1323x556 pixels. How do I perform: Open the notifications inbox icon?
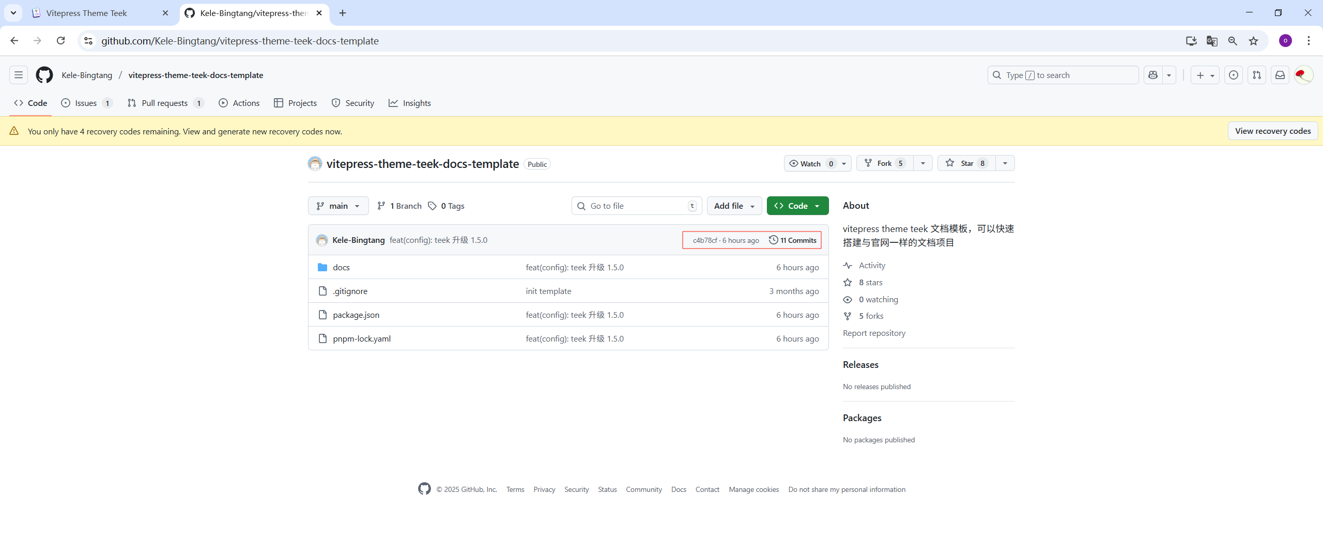click(x=1280, y=75)
